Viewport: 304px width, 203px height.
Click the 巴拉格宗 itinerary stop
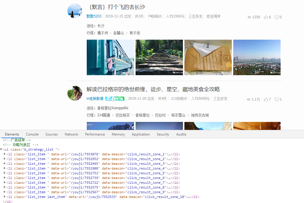(123, 115)
